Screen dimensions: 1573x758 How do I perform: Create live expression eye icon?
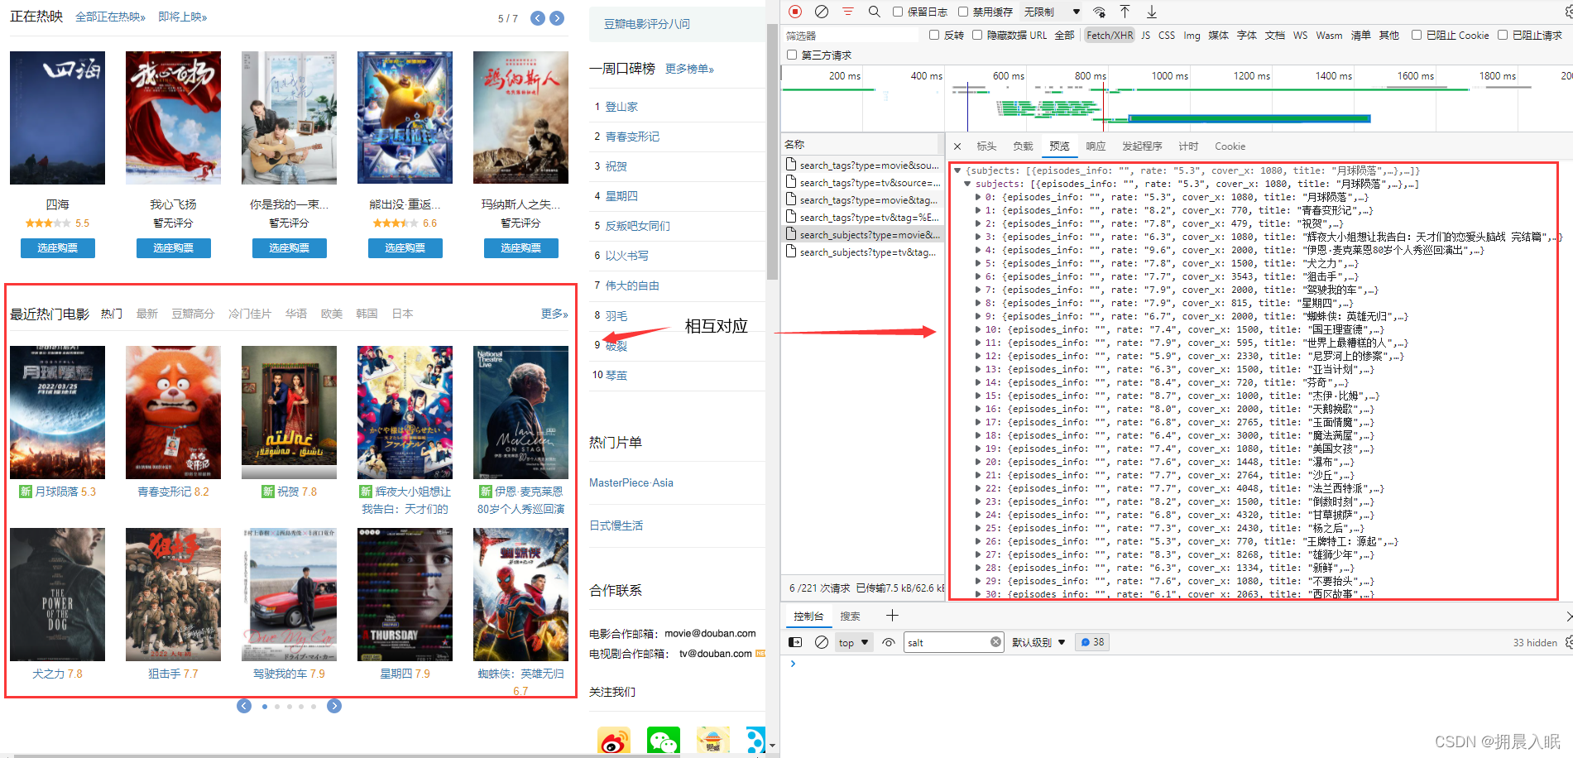click(x=889, y=642)
